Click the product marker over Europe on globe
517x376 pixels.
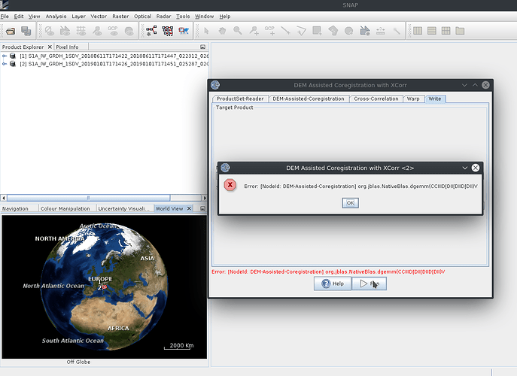104,287
